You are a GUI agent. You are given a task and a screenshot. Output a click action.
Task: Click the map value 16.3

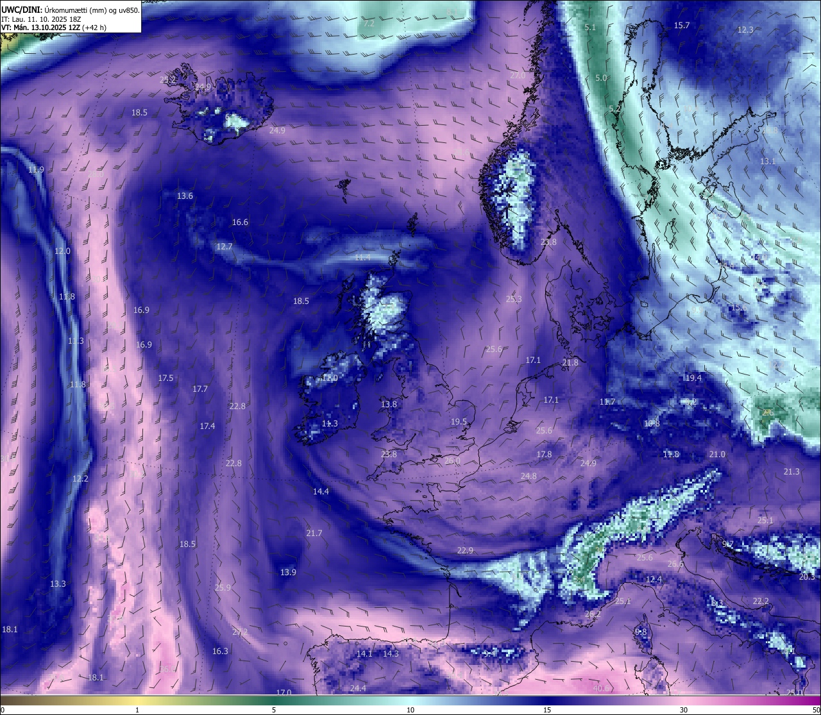(x=220, y=652)
